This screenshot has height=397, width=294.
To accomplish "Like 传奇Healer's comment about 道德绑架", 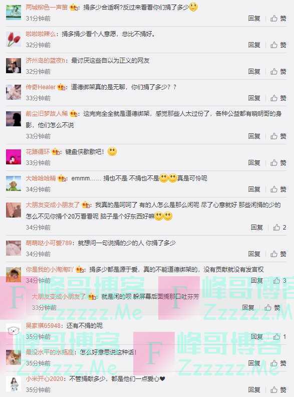I will click(278, 98).
